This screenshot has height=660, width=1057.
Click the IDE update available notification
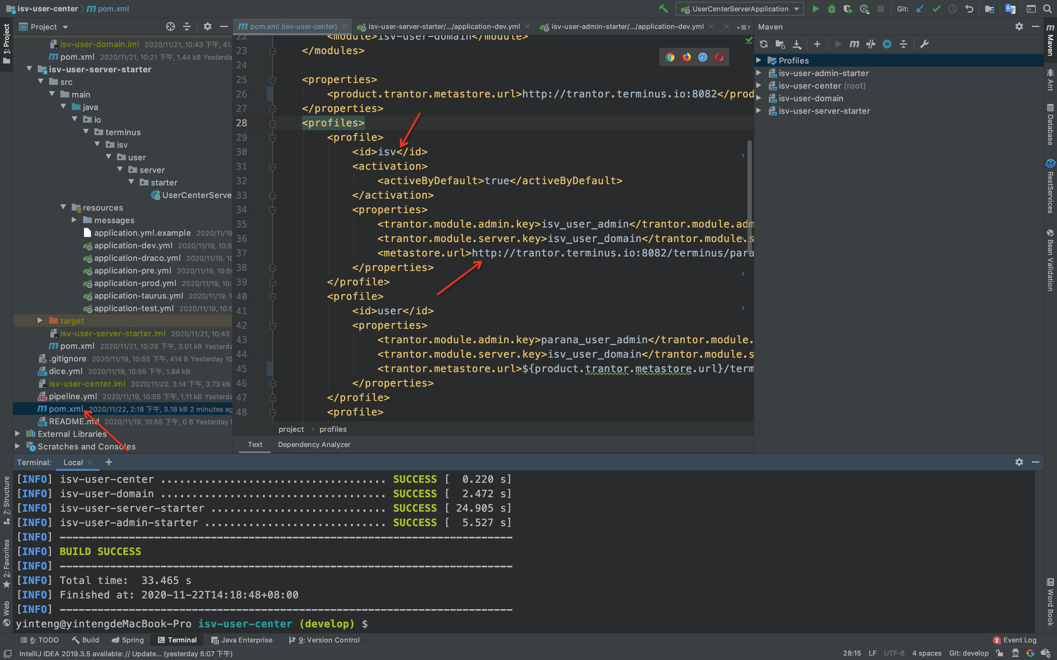click(x=126, y=653)
